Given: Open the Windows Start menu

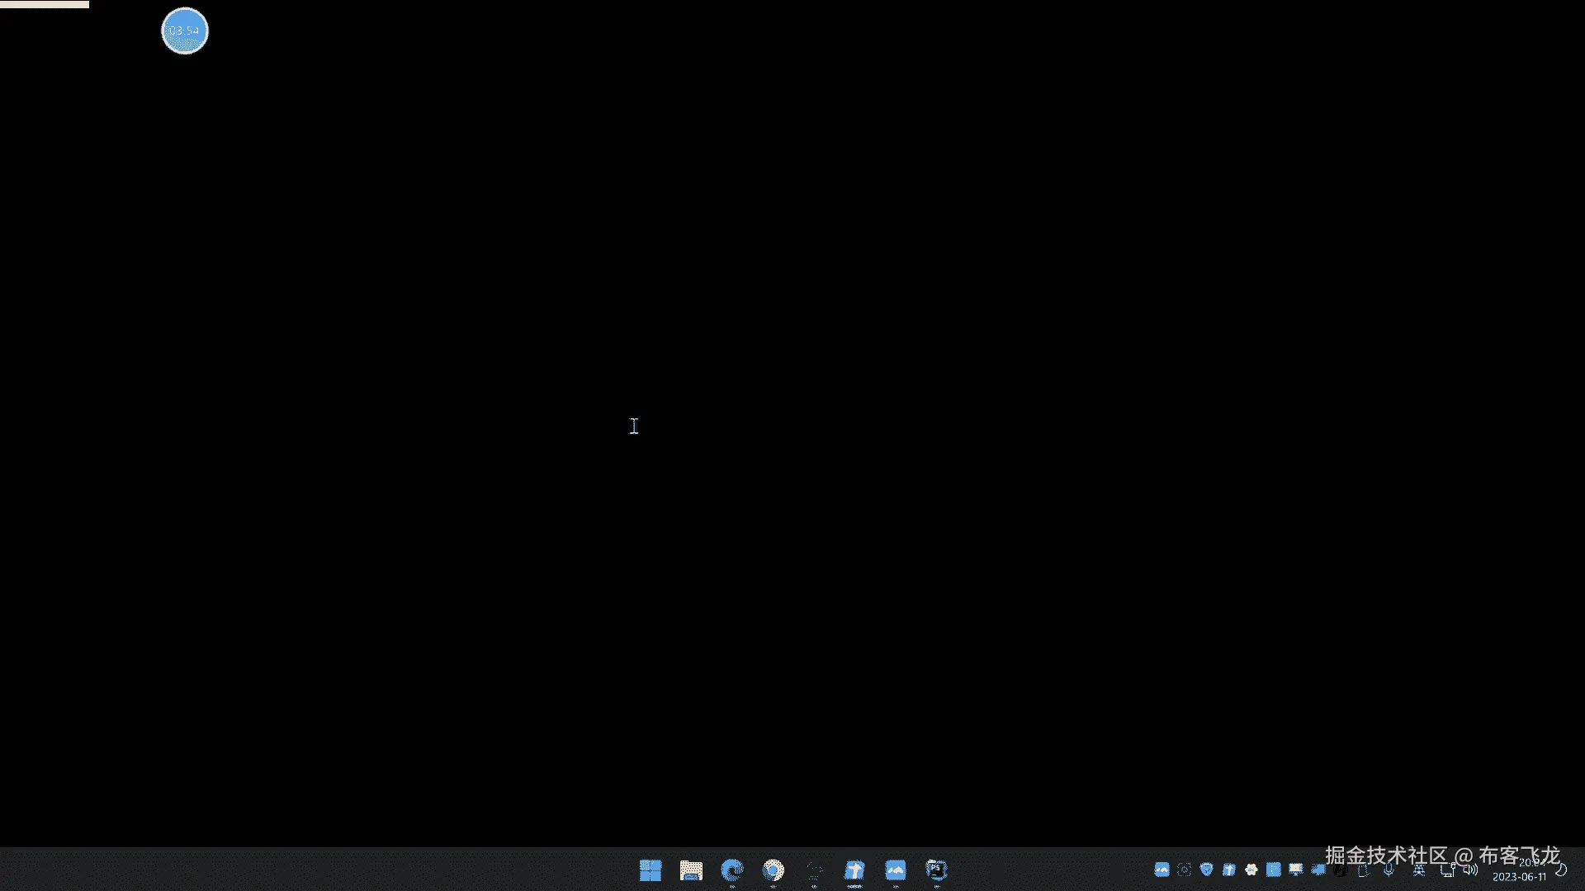Looking at the screenshot, I should coord(651,870).
